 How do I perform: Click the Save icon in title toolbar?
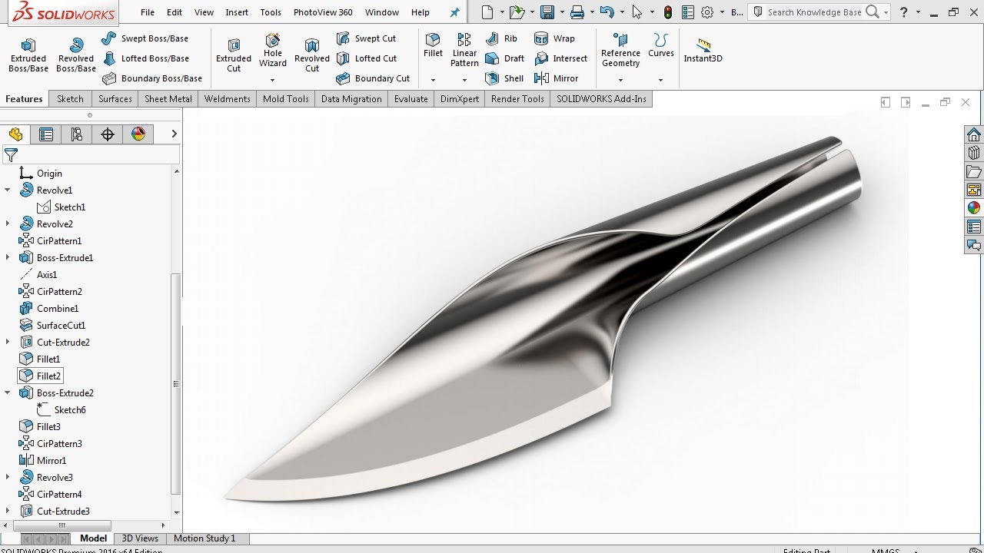[x=547, y=12]
